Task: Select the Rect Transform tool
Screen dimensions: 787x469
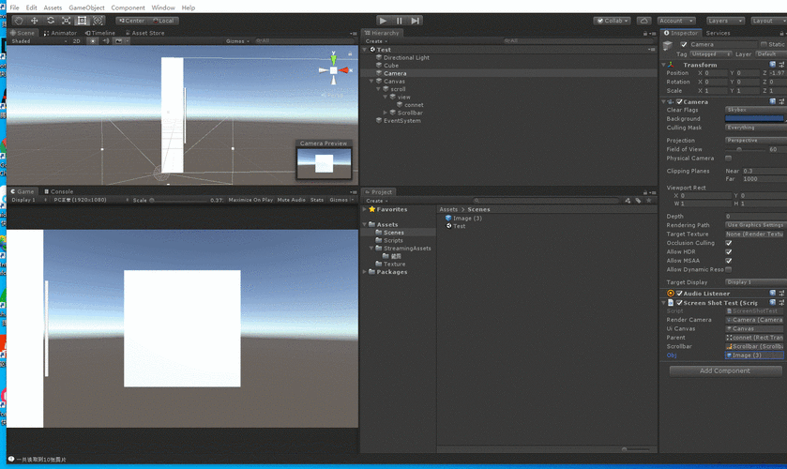Action: click(82, 20)
